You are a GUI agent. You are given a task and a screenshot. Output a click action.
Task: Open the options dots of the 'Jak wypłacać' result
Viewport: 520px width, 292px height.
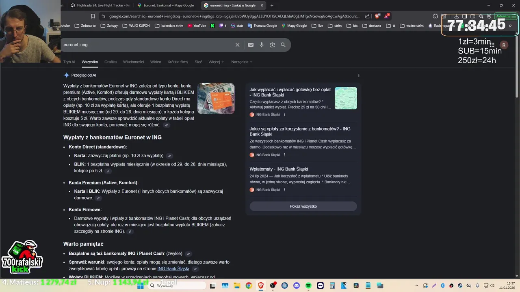pyautogui.click(x=284, y=115)
